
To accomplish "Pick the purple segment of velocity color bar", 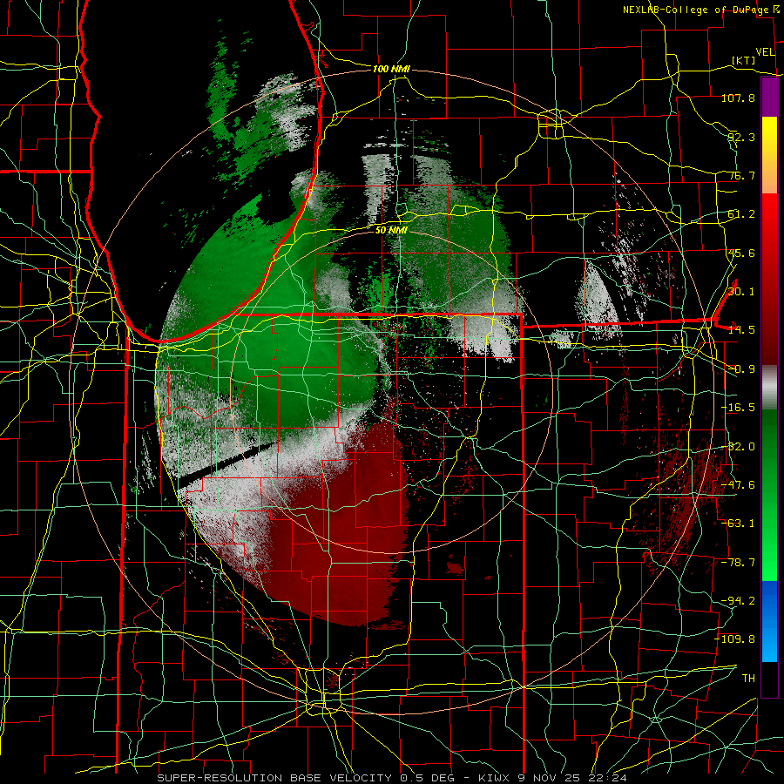I will 769,97.
